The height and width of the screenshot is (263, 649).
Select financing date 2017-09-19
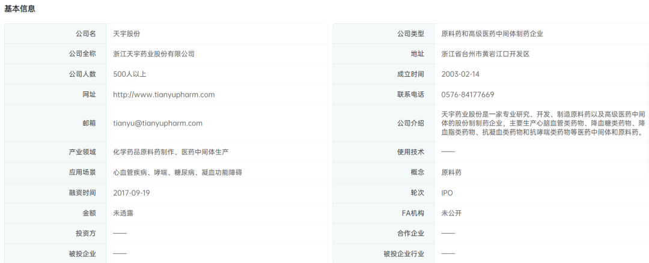point(131,193)
